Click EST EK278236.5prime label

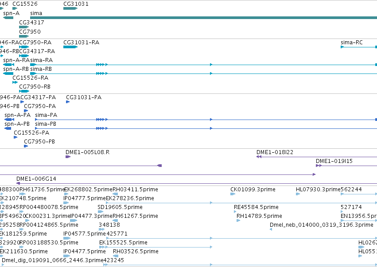[130, 198]
